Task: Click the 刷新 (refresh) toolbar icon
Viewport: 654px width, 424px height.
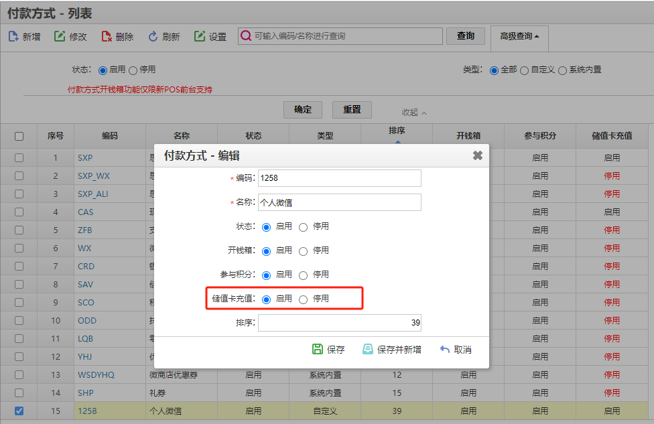Action: coord(153,37)
